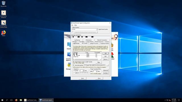The height and width of the screenshot is (102, 182).
Task: Toggle the apply settings to specified agents checkbox
Action: (x=73, y=32)
